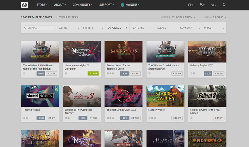Open the COMMUNITY menu
Screen dimensions: 249x147
[x=83, y=5]
